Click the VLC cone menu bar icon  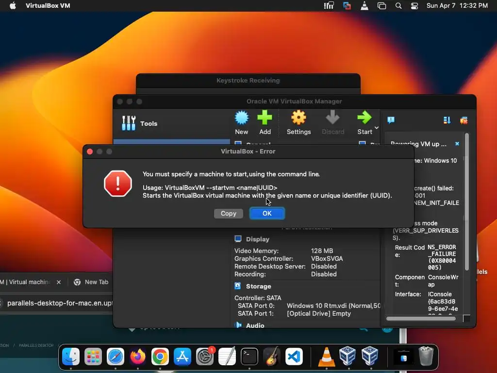pyautogui.click(x=364, y=6)
